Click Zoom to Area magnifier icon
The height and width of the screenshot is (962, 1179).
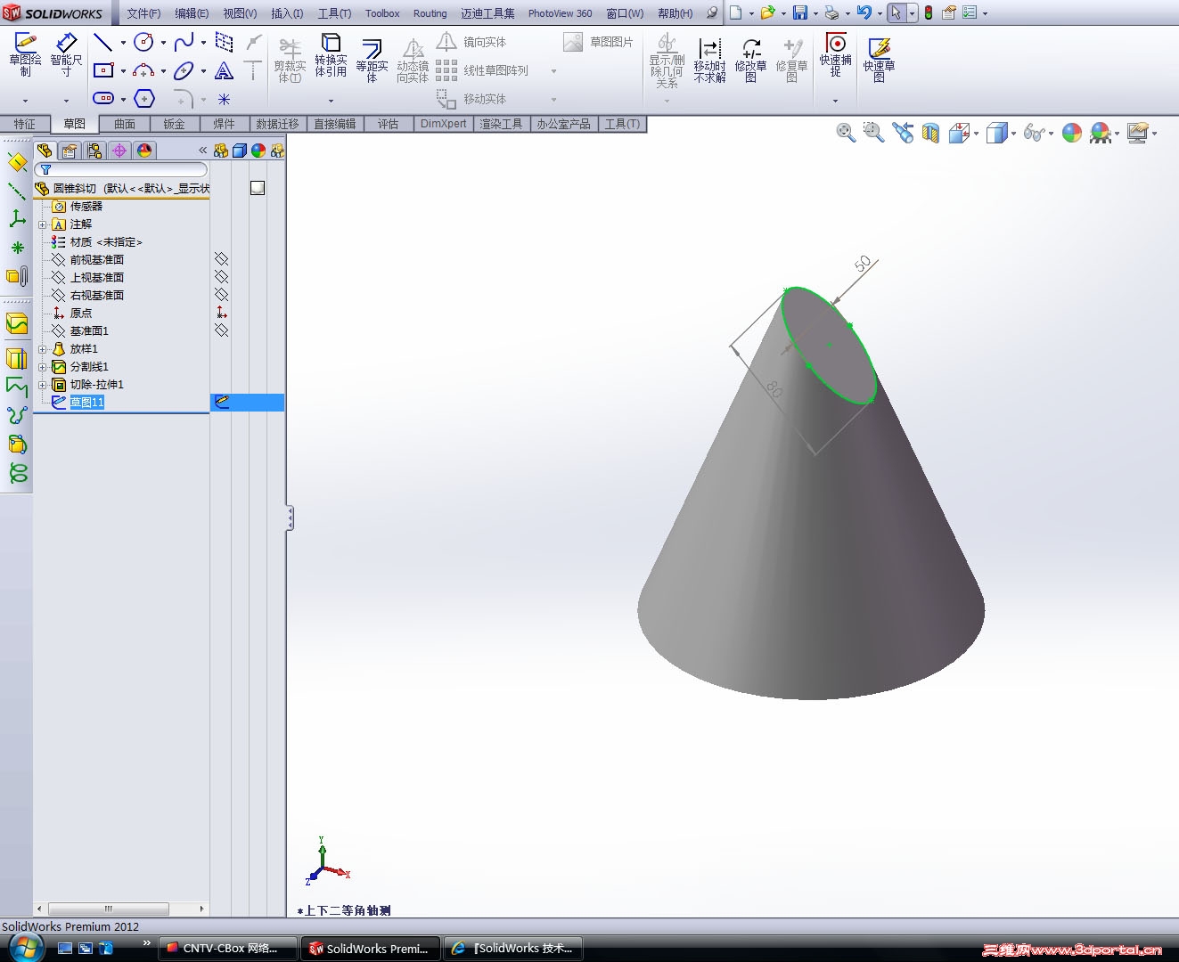coord(873,133)
